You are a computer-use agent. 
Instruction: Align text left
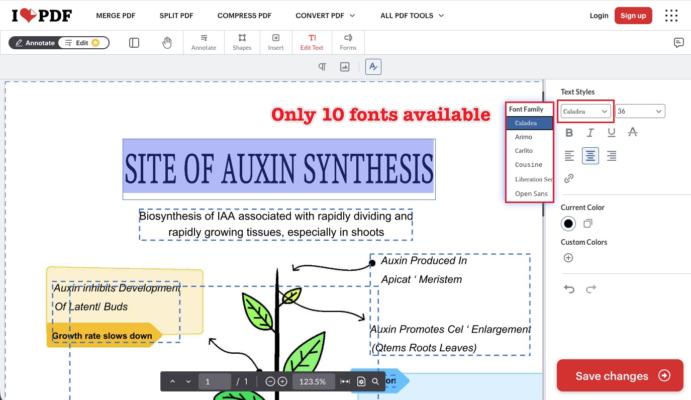(x=569, y=156)
